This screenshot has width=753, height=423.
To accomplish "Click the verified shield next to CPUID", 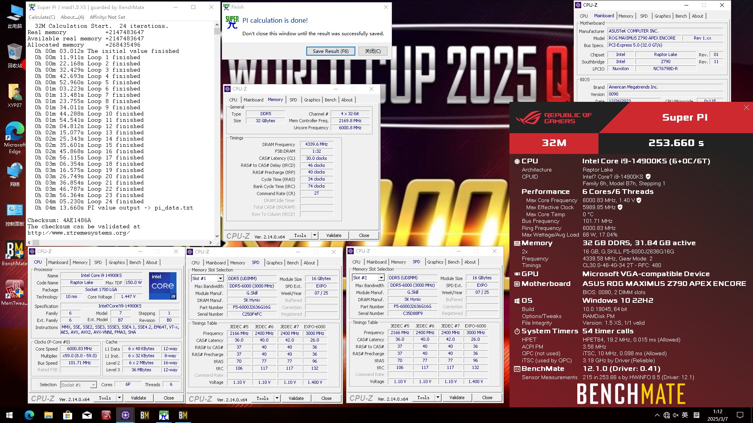I will click(648, 177).
